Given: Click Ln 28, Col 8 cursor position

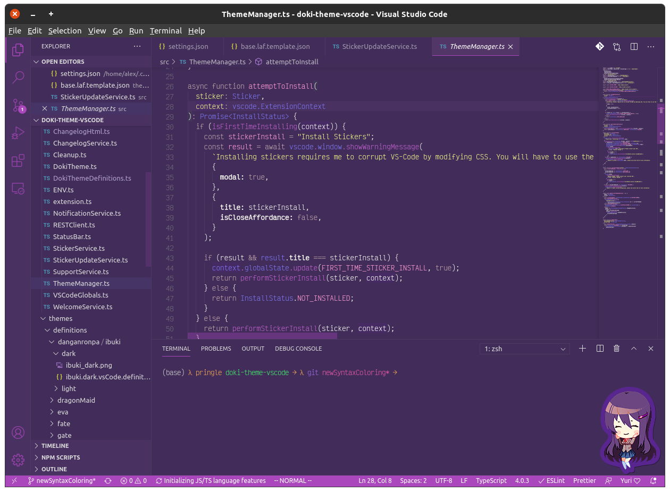Looking at the screenshot, I should click(x=375, y=481).
